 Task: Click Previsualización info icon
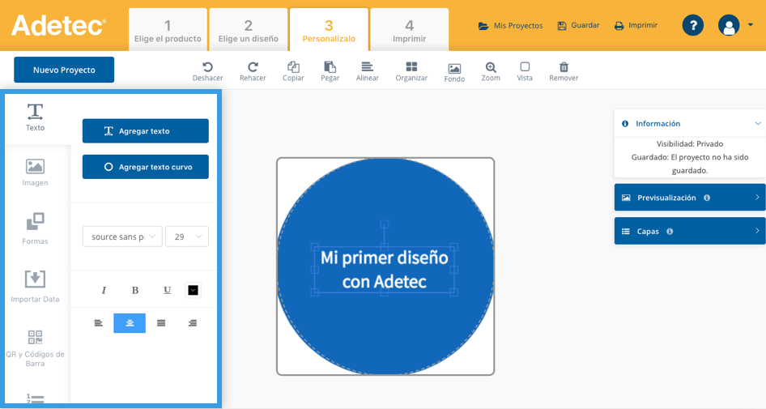707,198
